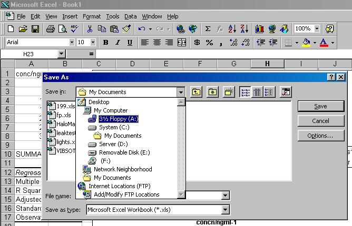Open the Save as type dropdown
The width and height of the screenshot is (352, 226).
[225, 210]
